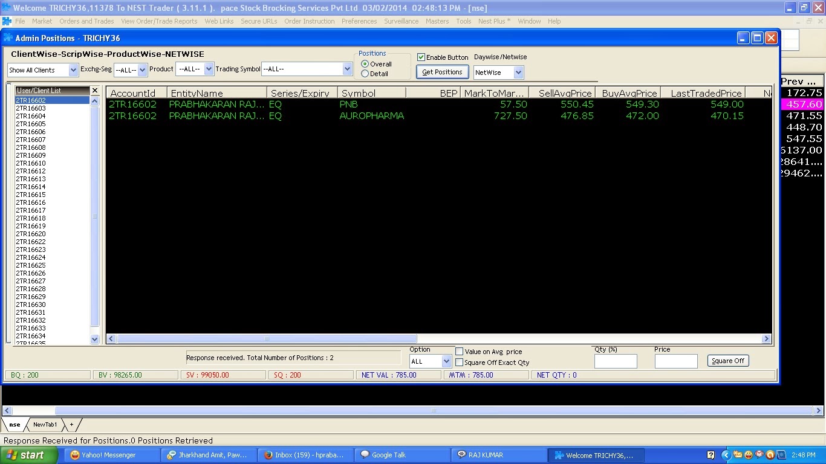Open the Option ALL dropdown
This screenshot has height=464, width=826.
[446, 361]
